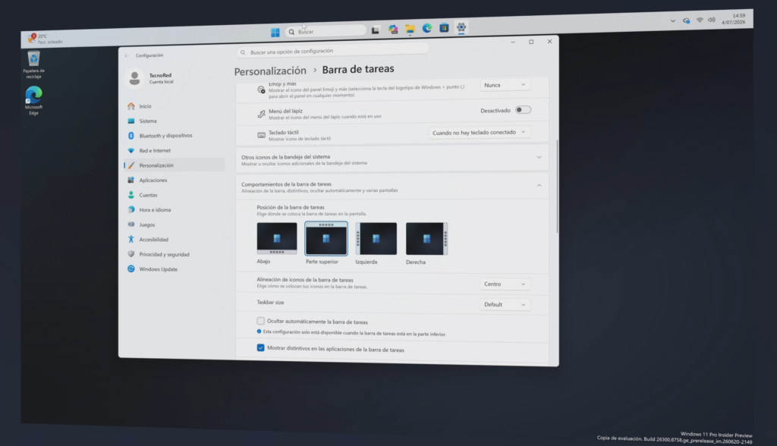Launch Microsoft Edge from the taskbar
This screenshot has width=777, height=446.
click(426, 28)
